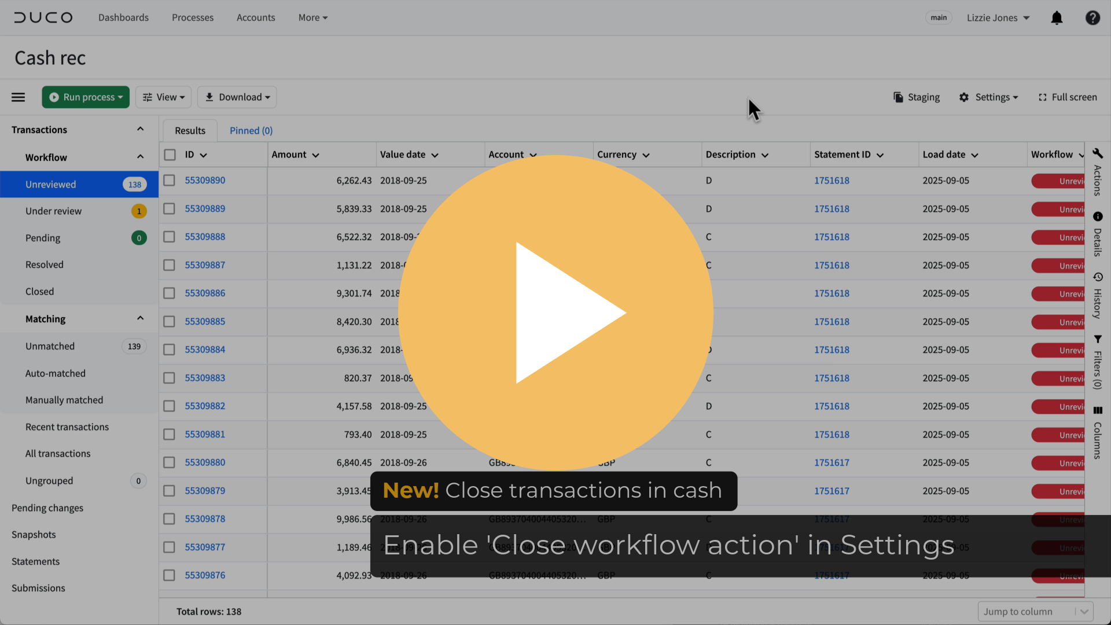This screenshot has height=625, width=1111.
Task: Open the notifications bell
Action: [x=1057, y=18]
